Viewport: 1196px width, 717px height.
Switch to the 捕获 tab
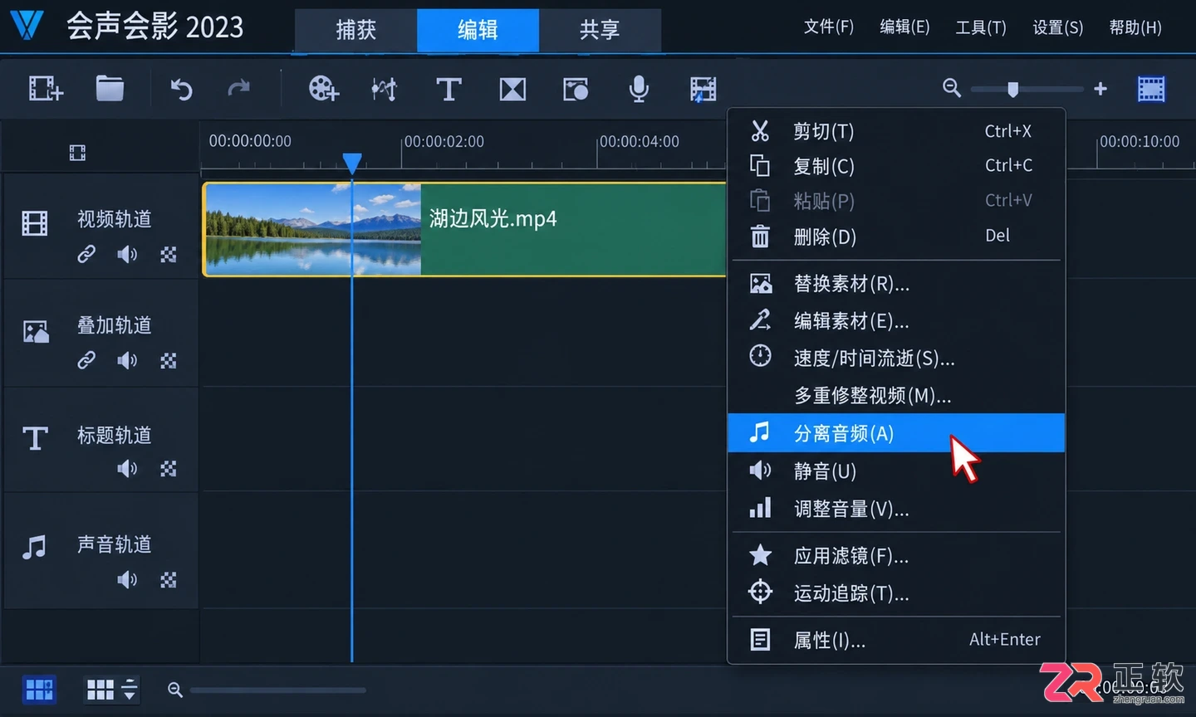coord(356,30)
